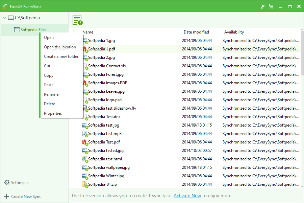Select file name Softpedia 1.jpg

[101, 41]
